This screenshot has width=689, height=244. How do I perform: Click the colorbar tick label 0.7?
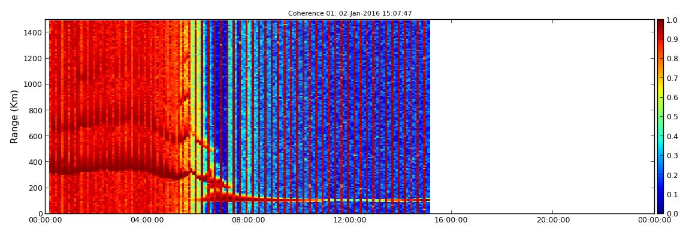click(x=673, y=79)
